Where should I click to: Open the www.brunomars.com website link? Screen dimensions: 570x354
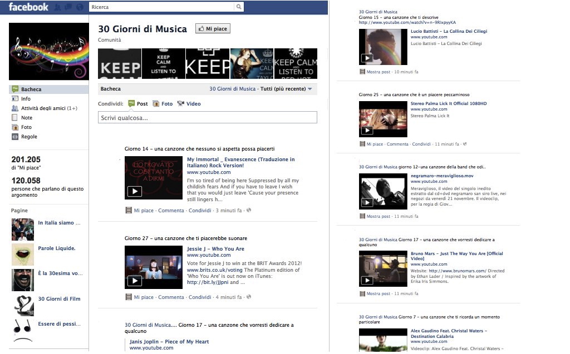(458, 271)
